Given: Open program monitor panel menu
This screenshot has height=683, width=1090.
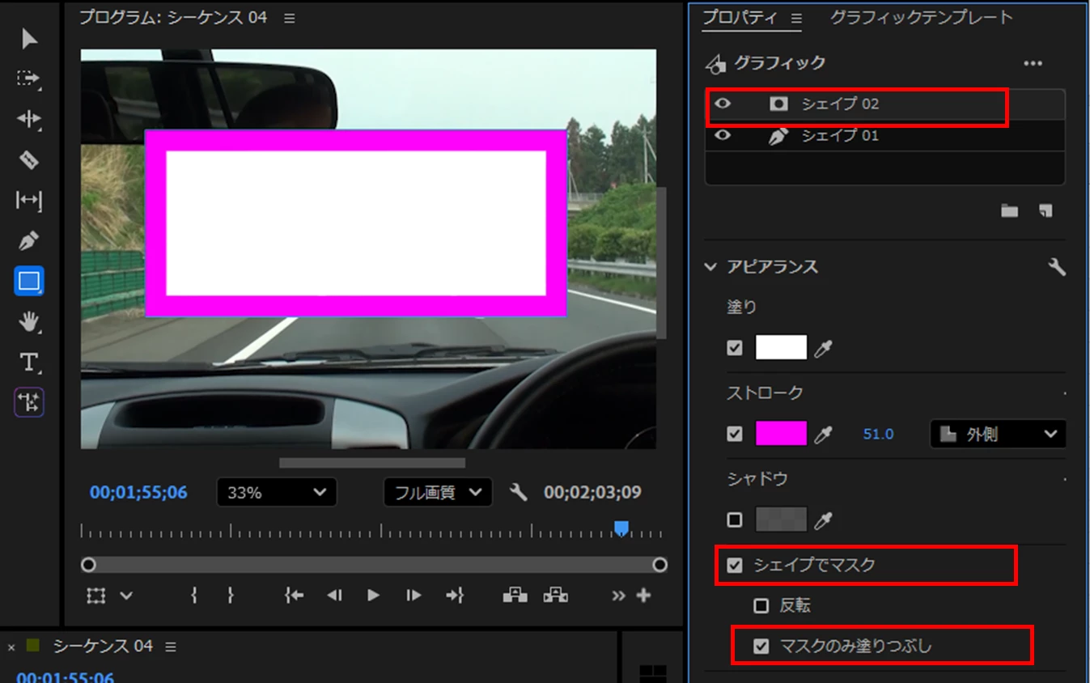Looking at the screenshot, I should click(x=290, y=18).
